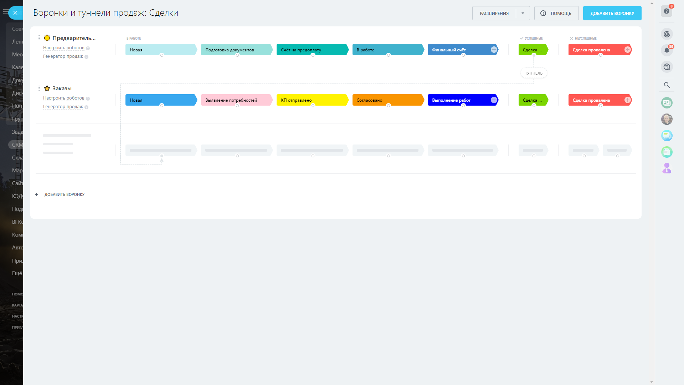Select the В работе stage
684x385 pixels.
coord(388,50)
